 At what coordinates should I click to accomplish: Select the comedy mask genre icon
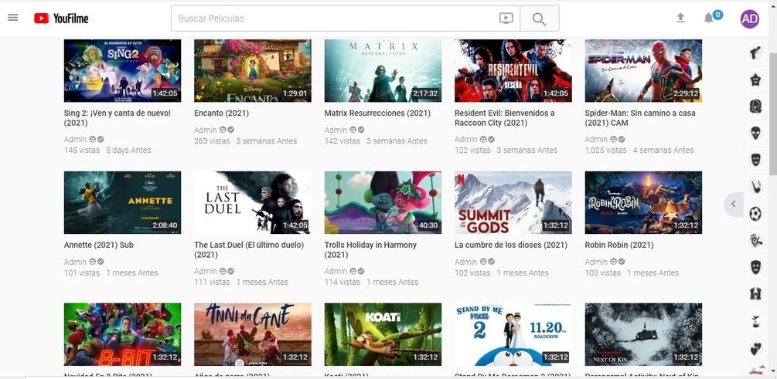(x=755, y=159)
